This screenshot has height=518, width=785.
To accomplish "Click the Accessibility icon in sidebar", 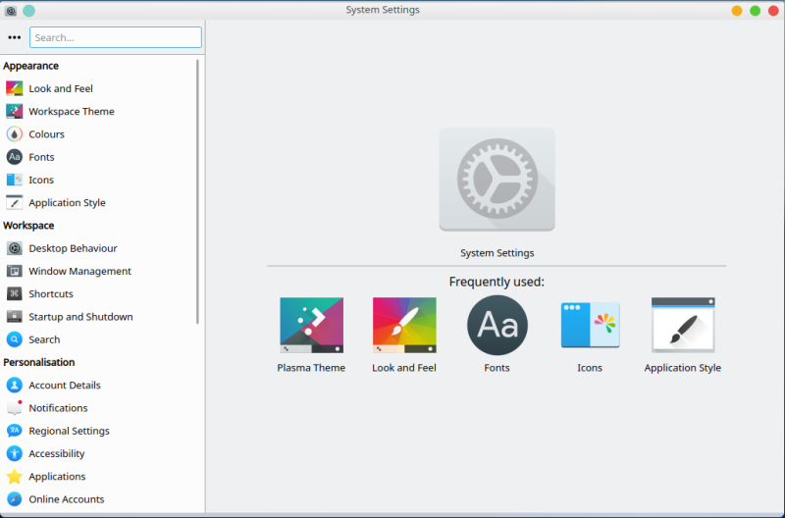I will pos(15,453).
